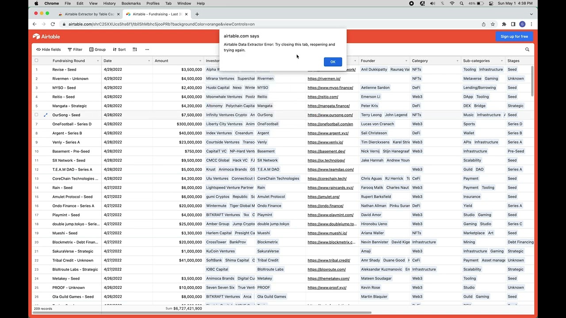
Task: Open the Chrome extensions puzzle icon
Action: point(504,24)
